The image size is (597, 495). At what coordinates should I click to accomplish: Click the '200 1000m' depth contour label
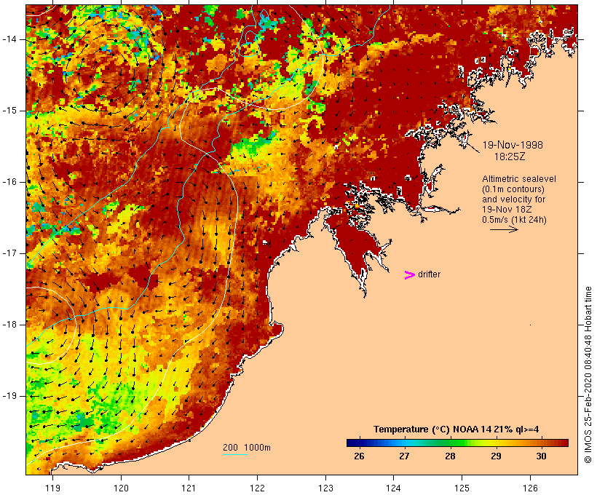point(247,448)
